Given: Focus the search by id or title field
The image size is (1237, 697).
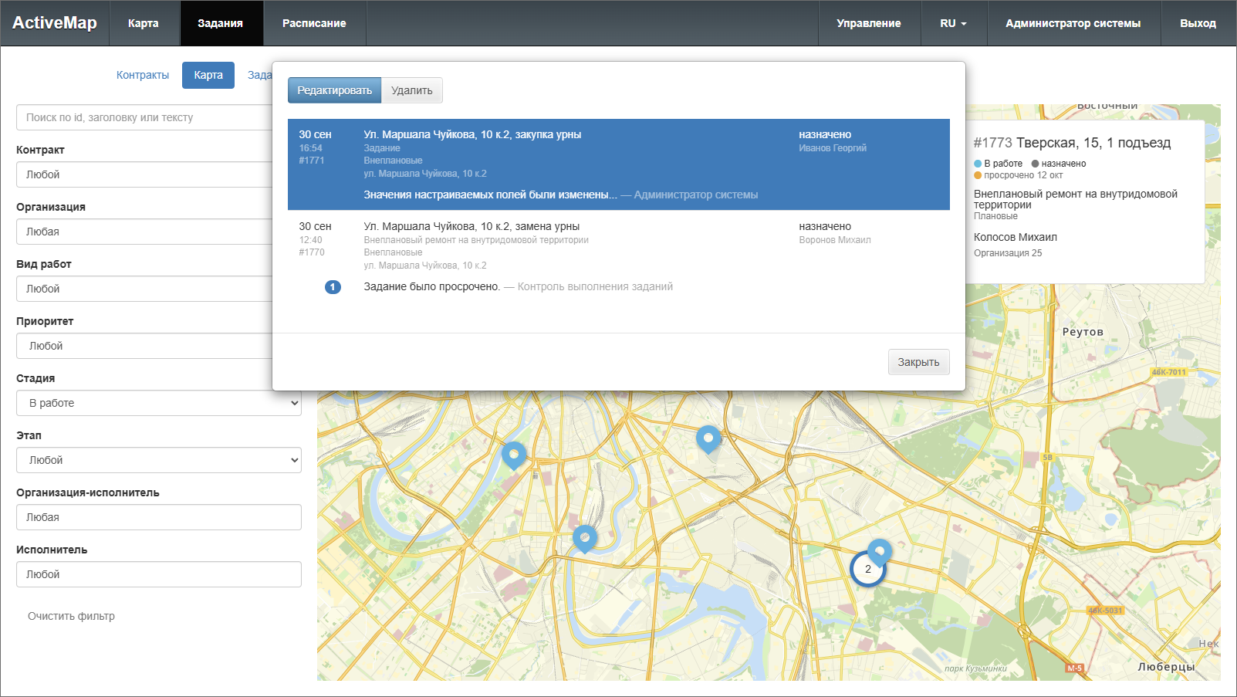Looking at the screenshot, I should coord(147,117).
